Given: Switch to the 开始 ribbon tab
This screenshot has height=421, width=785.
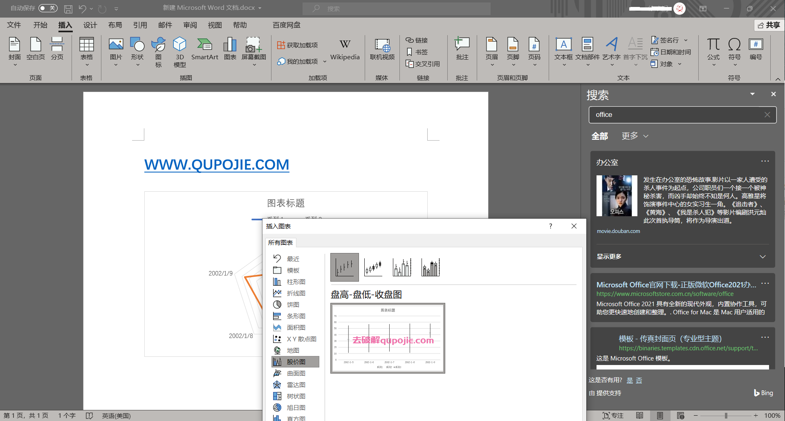Looking at the screenshot, I should point(40,25).
